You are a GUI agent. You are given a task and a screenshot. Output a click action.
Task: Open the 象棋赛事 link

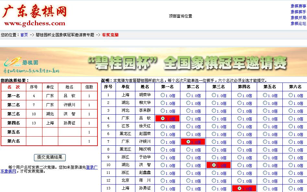298,6
